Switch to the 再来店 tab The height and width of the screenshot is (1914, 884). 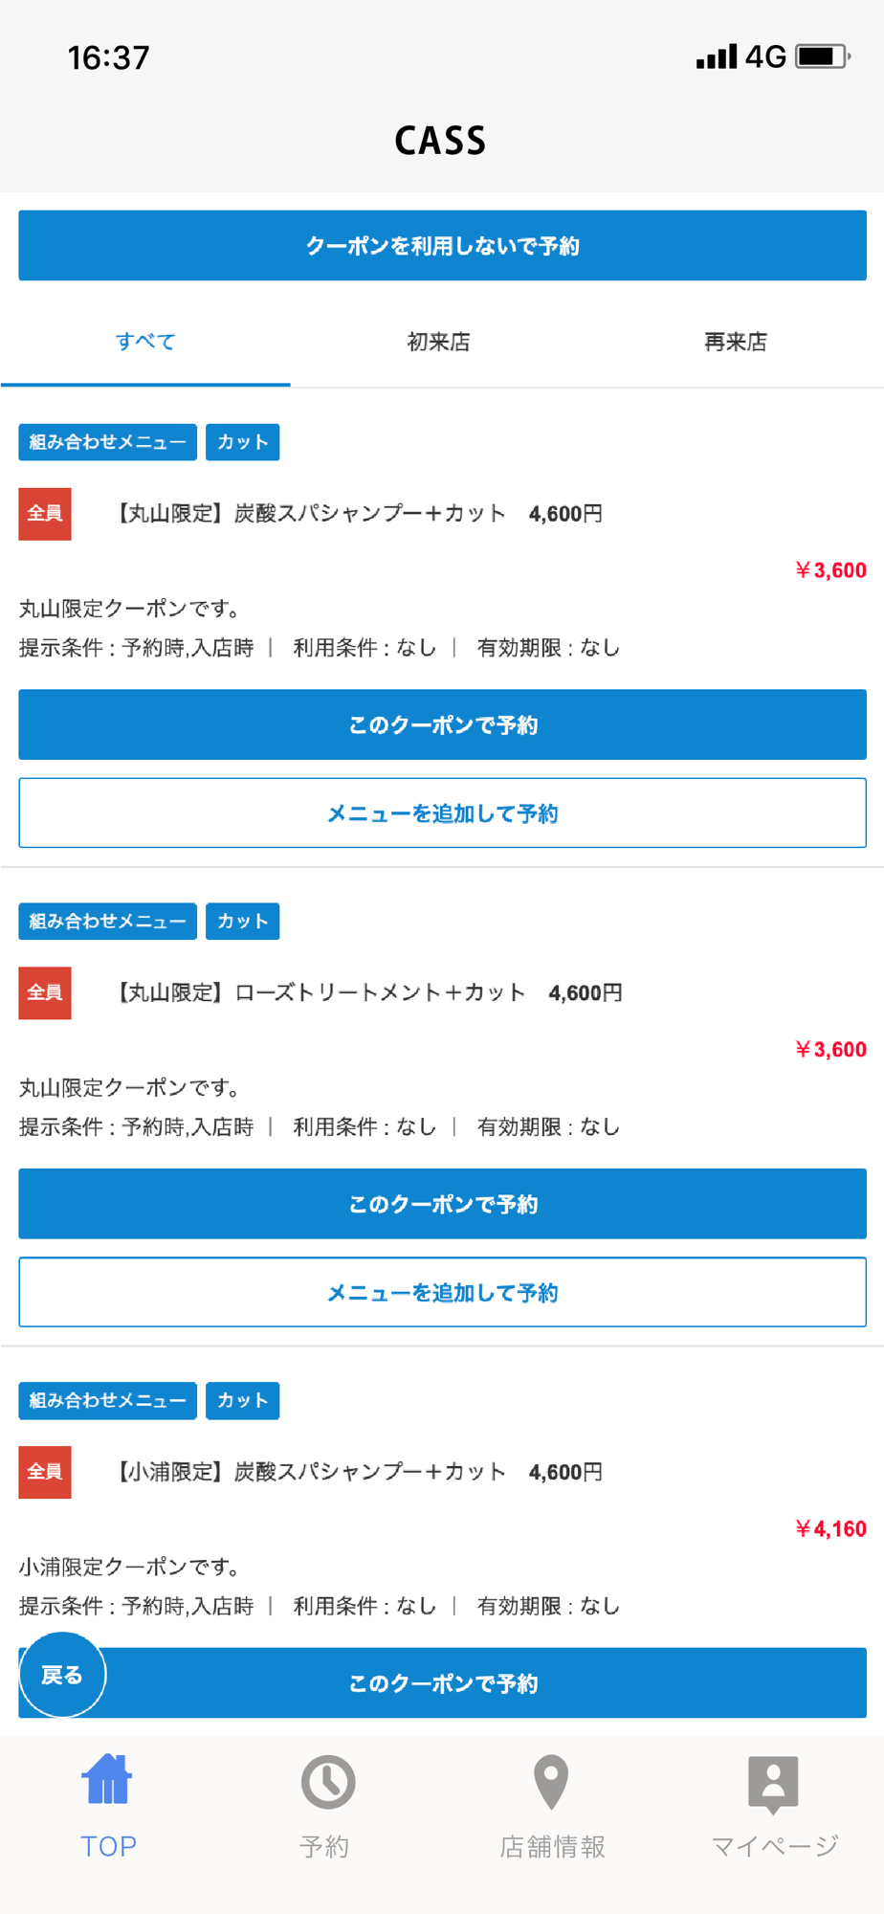[x=735, y=342]
